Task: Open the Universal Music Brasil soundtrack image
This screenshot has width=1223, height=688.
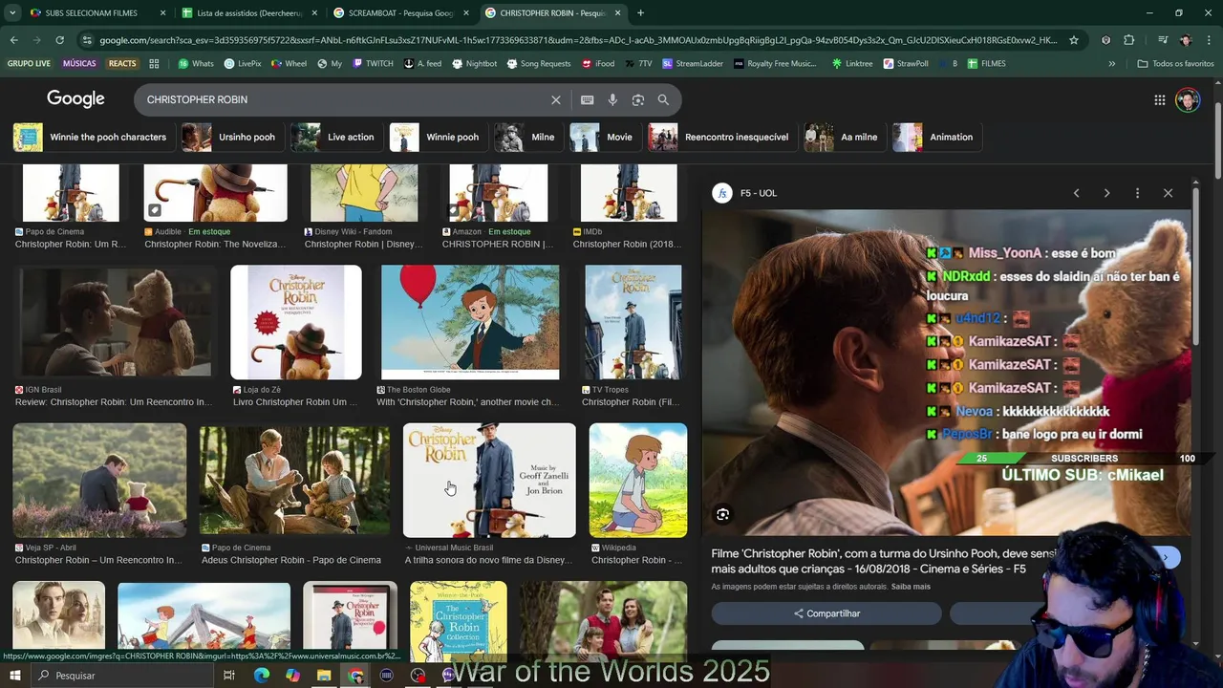Action: (x=489, y=480)
